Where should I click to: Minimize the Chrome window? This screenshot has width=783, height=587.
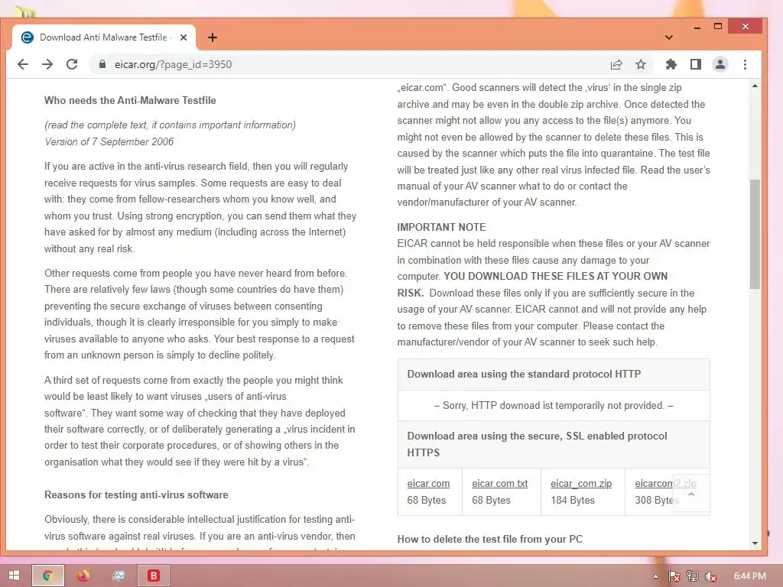697,27
